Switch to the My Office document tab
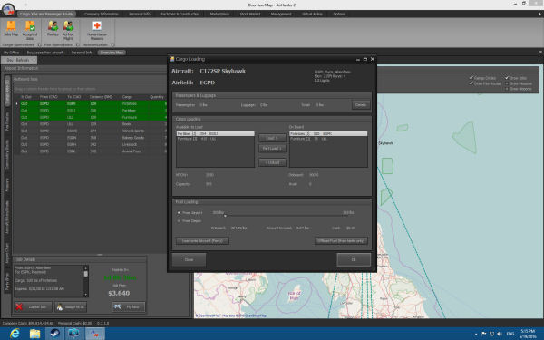Viewport: 544px width, 340px height. pyautogui.click(x=11, y=53)
